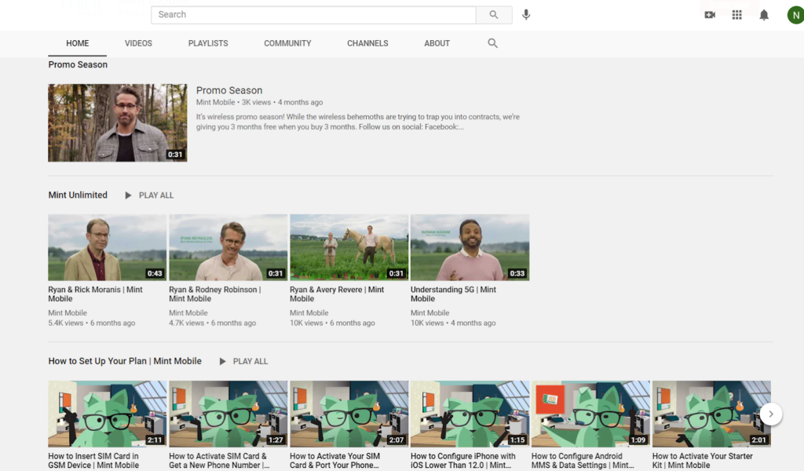The width and height of the screenshot is (804, 471).
Task: Open the Mint Unlimited section heading
Action: click(x=78, y=195)
